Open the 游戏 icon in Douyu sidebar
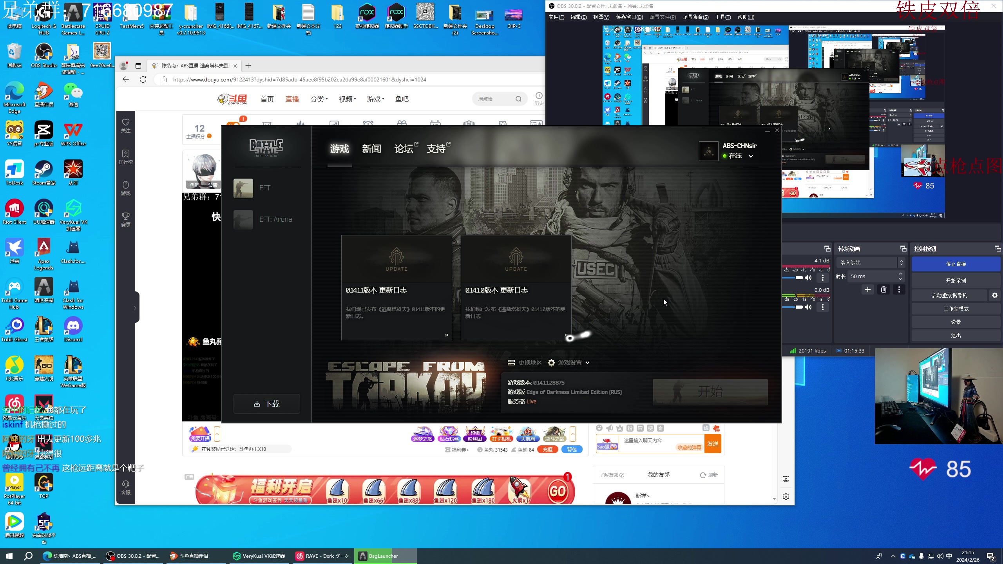This screenshot has height=564, width=1003. [x=125, y=188]
